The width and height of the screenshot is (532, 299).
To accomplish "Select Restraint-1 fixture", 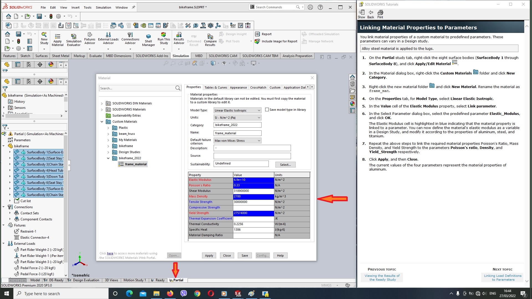I will (25, 231).
